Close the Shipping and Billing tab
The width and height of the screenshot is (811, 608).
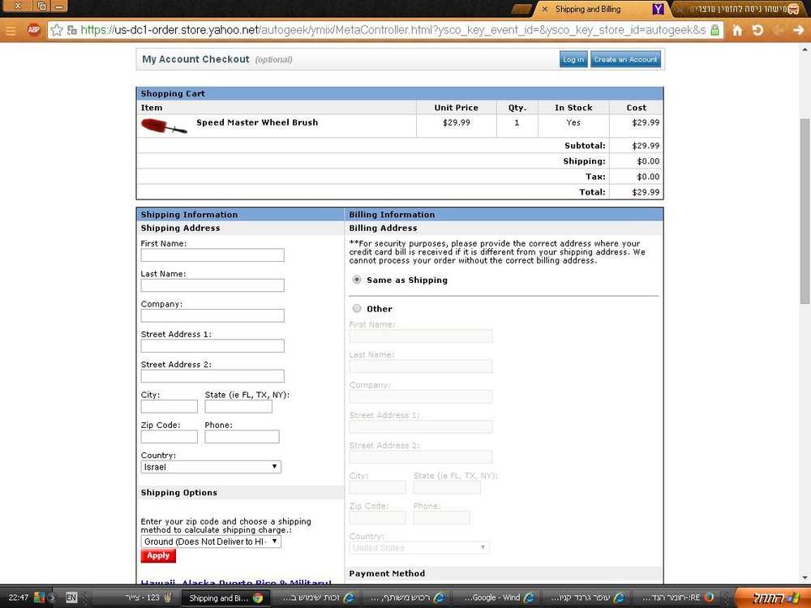[x=545, y=9]
